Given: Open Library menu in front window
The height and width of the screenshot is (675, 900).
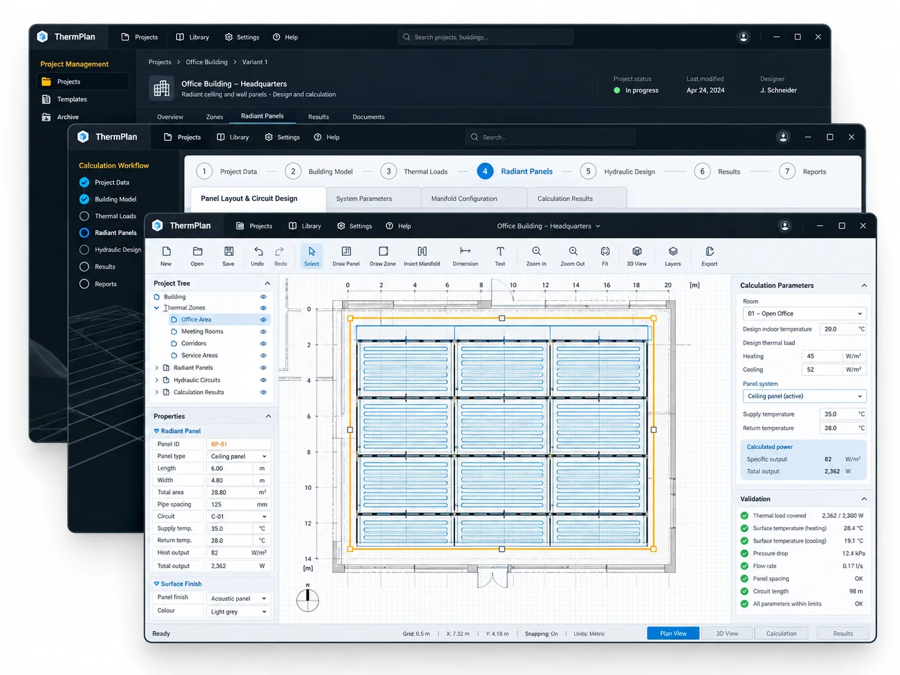Looking at the screenshot, I should 305,226.
